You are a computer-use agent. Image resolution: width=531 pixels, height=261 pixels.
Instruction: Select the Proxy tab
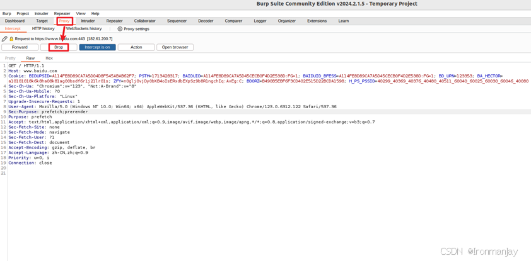(x=64, y=21)
